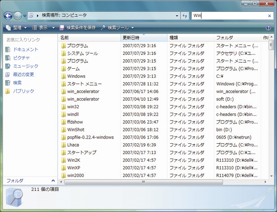Click the folder icon of win32 row
This screenshot has width=277, height=212.
coord(63,107)
